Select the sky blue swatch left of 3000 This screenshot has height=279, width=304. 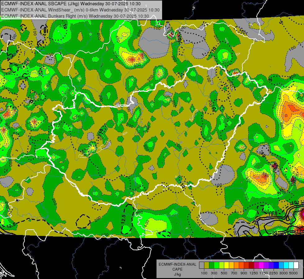tap(281, 265)
